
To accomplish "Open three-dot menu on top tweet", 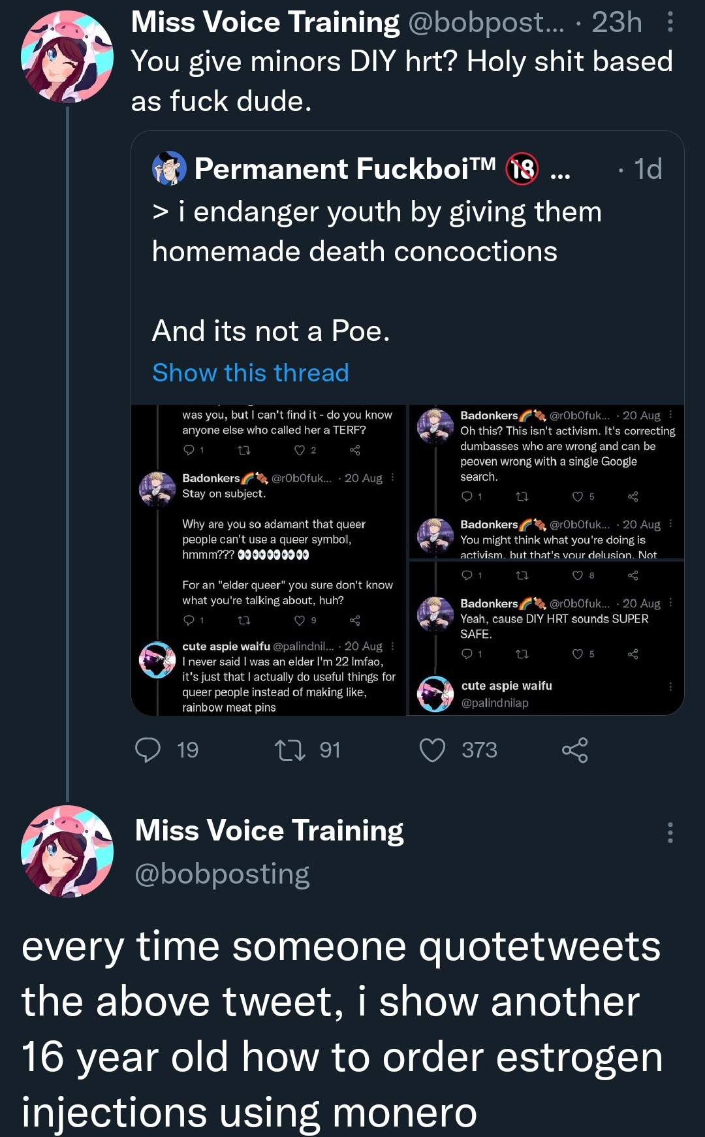I will pos(670,23).
